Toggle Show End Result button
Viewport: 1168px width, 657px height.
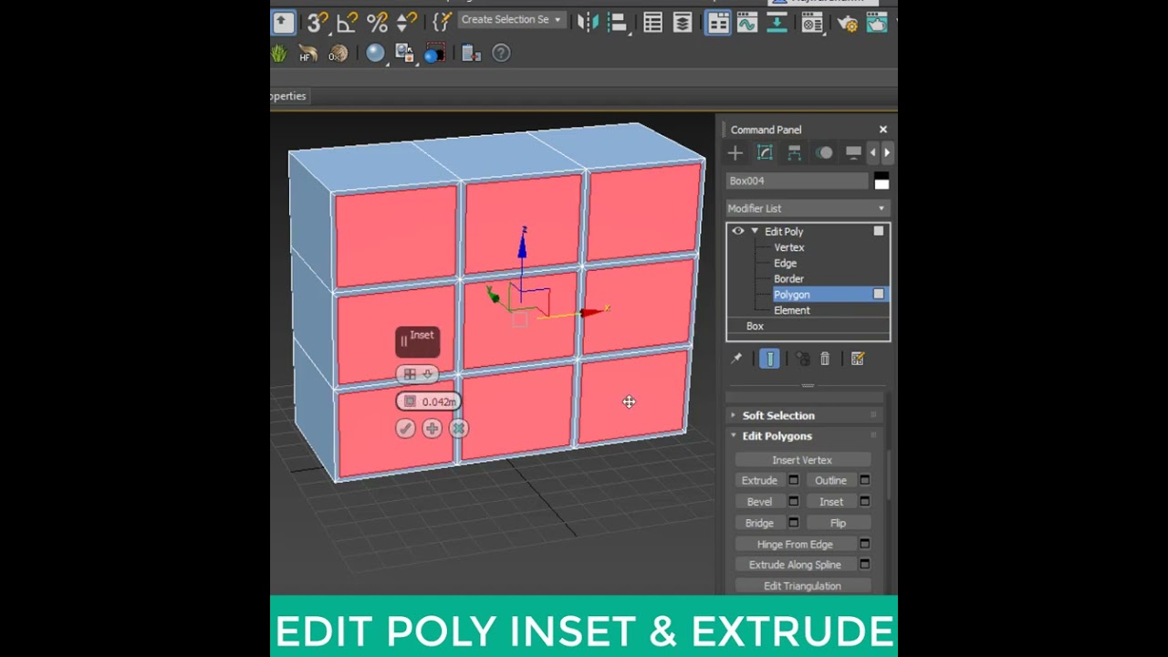click(x=769, y=360)
